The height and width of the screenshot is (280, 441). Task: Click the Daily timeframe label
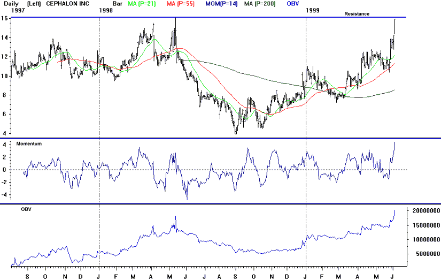pyautogui.click(x=11, y=4)
